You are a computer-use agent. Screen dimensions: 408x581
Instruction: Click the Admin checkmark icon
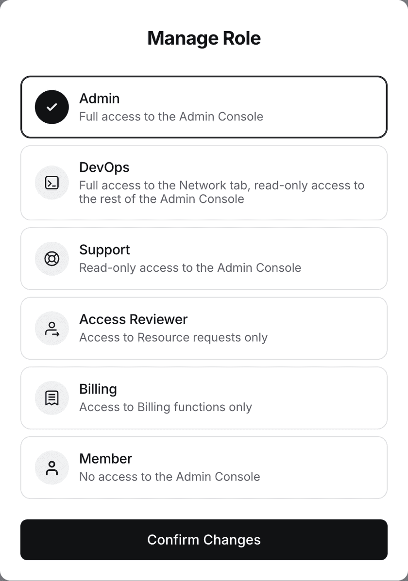pos(52,107)
